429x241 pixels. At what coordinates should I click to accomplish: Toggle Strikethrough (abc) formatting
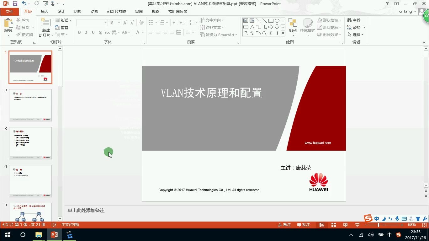(107, 32)
